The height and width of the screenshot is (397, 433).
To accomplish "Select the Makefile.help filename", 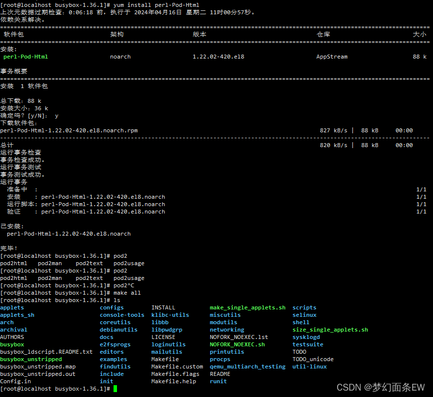I will pos(173,381).
